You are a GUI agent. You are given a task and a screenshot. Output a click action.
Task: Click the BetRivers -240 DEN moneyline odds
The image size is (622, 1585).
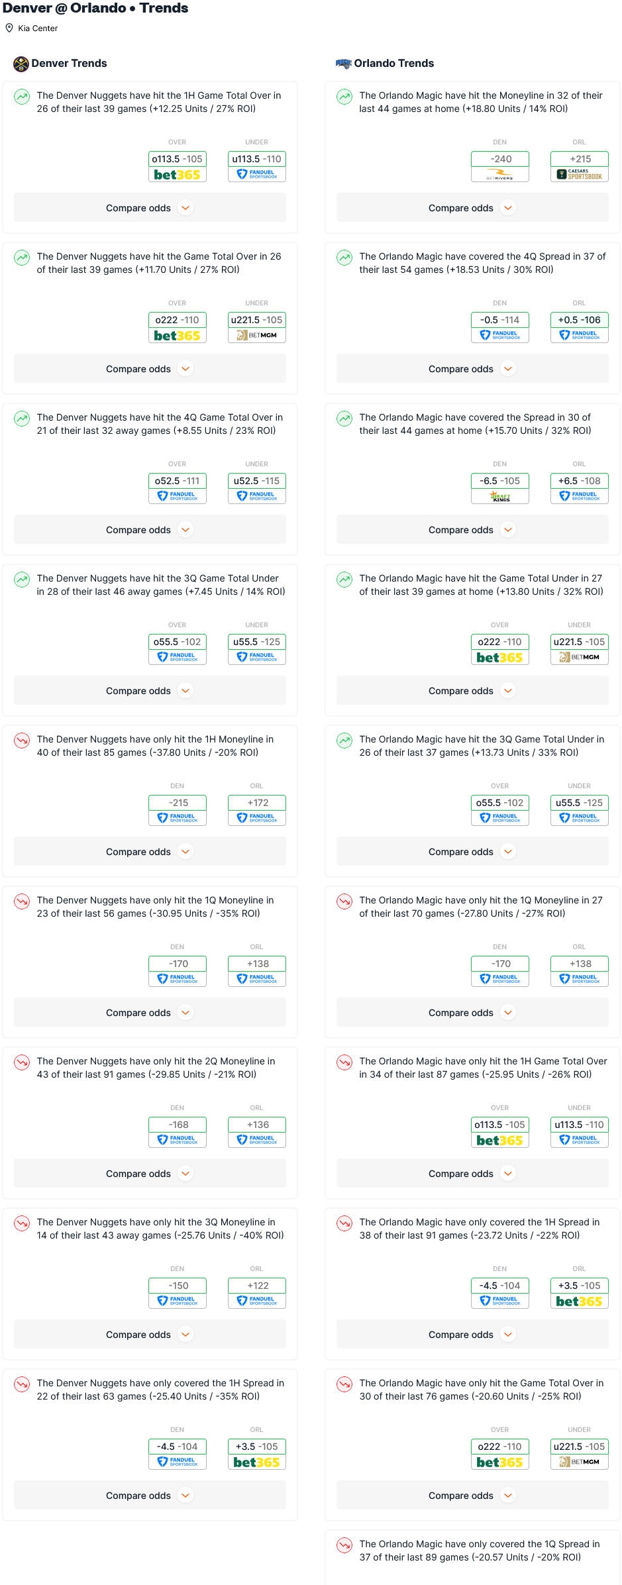pos(500,167)
